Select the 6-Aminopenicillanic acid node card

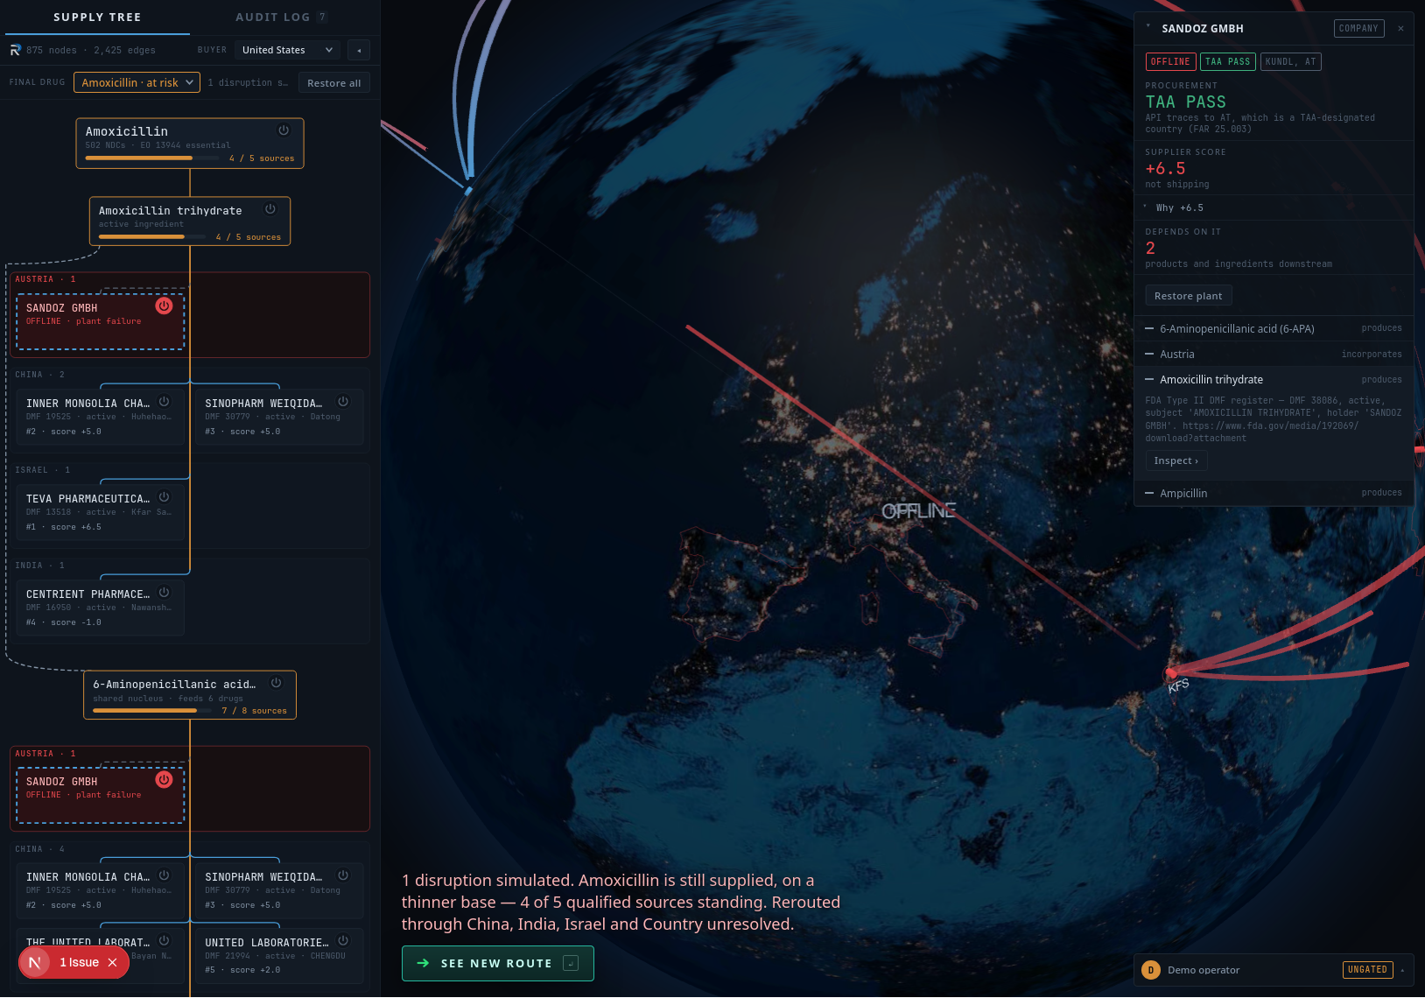coord(190,695)
